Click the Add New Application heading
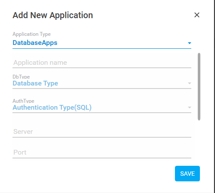The image size is (215, 193). [x=53, y=15]
